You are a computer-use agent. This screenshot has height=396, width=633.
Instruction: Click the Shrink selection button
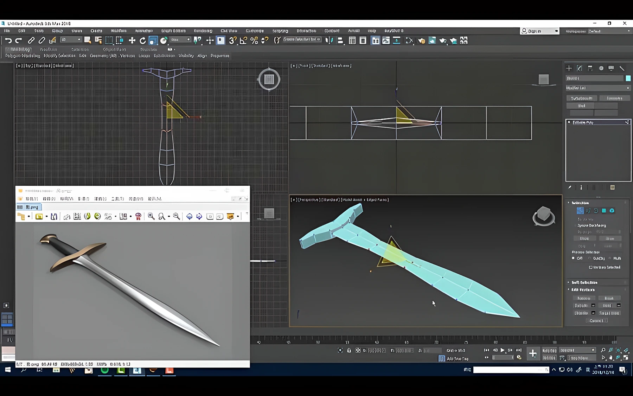coord(584,238)
